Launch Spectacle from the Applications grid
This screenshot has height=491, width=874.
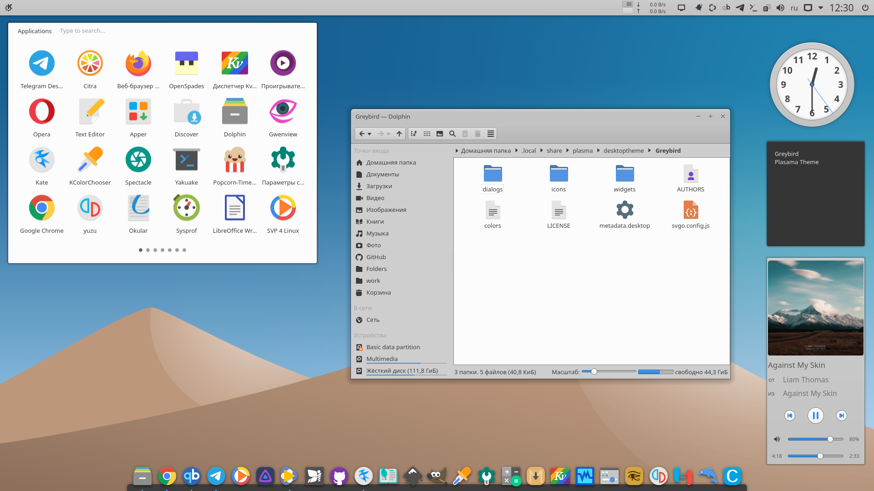(x=138, y=166)
